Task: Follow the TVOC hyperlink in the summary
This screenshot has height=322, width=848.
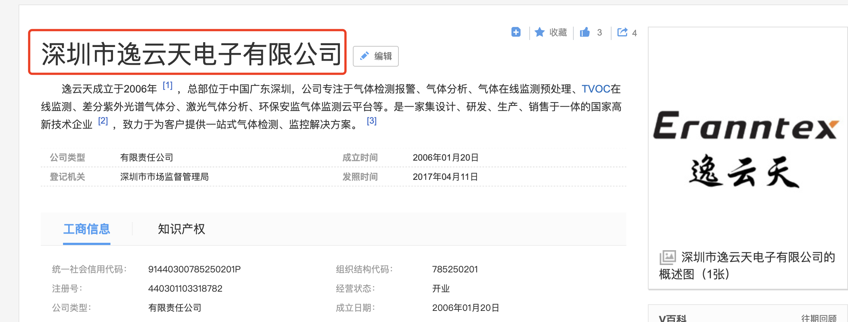Action: click(x=596, y=89)
